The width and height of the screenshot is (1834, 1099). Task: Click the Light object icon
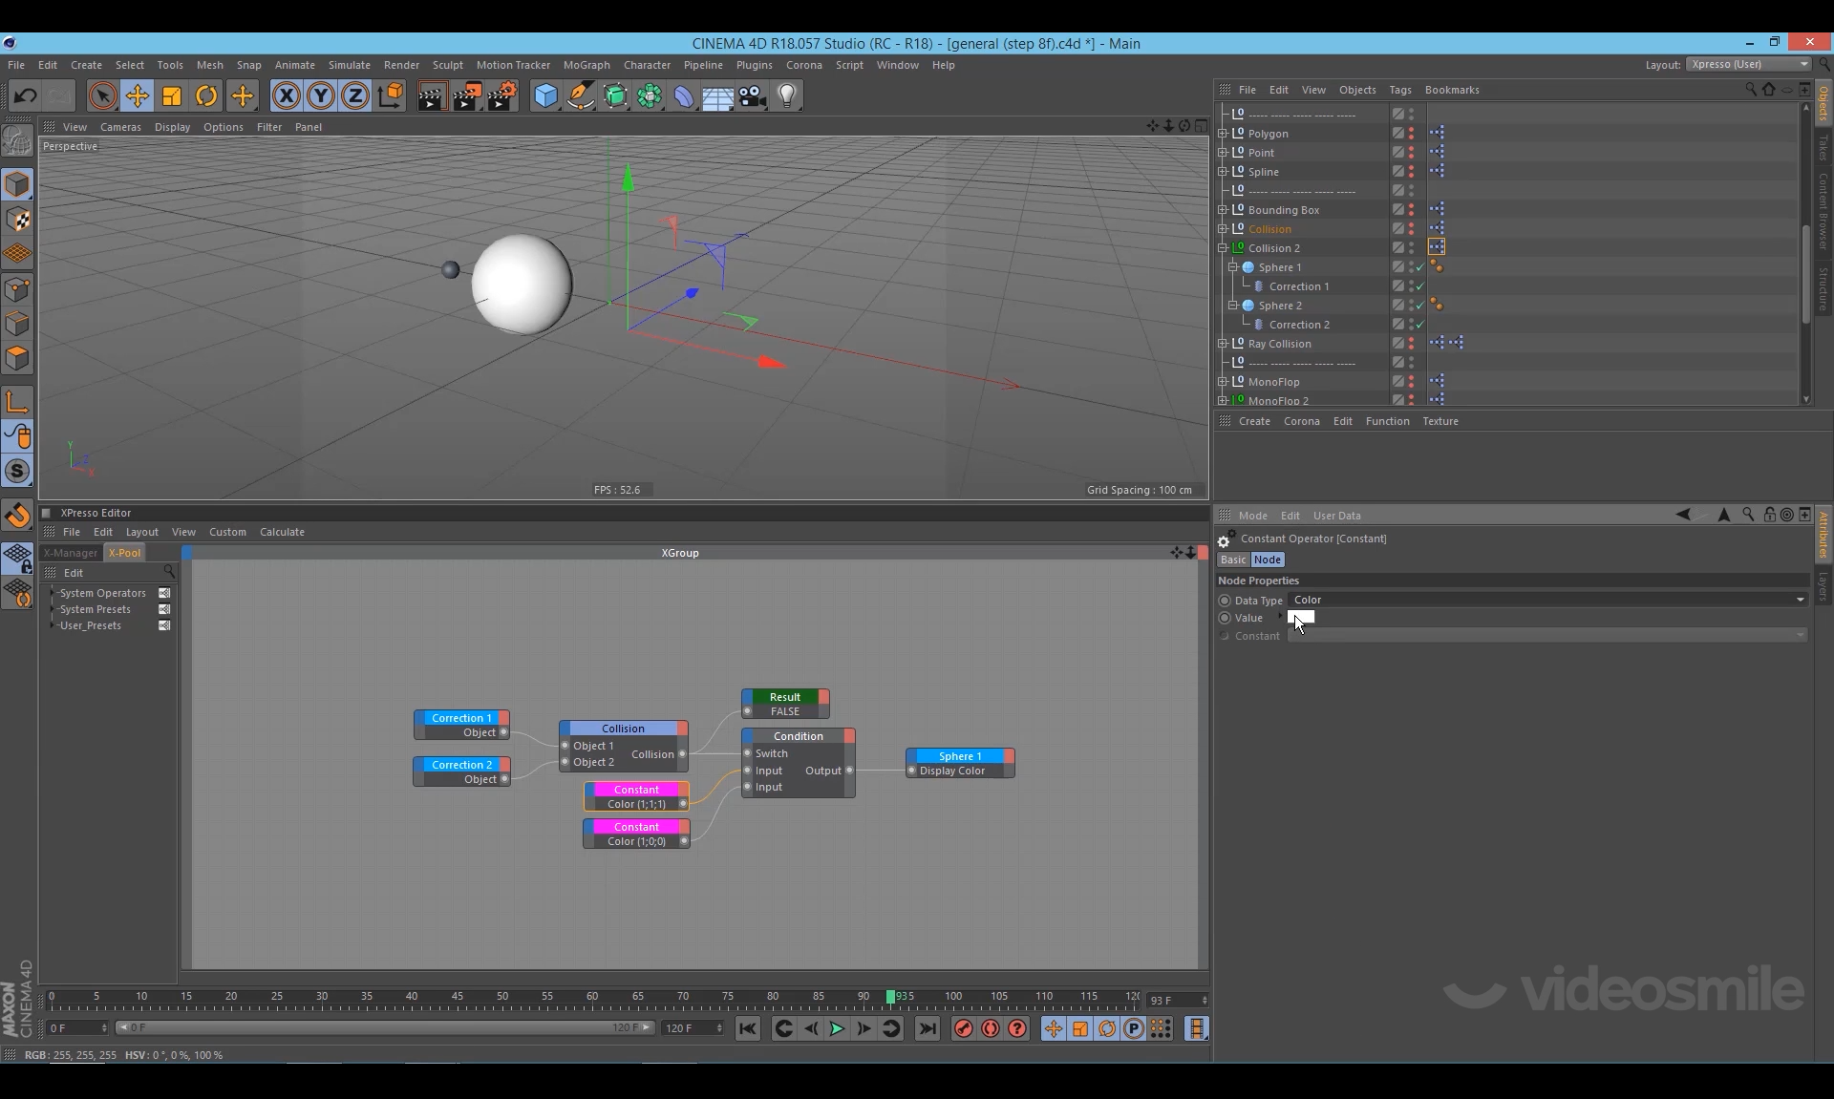(787, 95)
